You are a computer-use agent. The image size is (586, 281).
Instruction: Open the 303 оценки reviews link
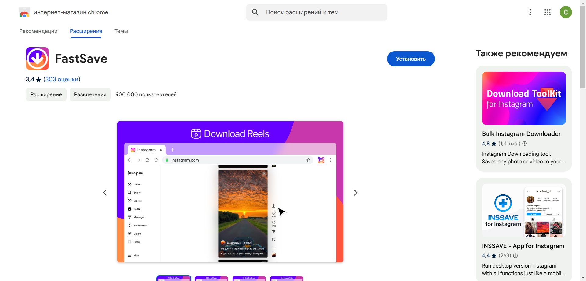pyautogui.click(x=62, y=79)
